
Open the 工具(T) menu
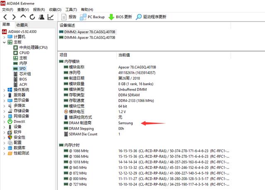point(71,10)
